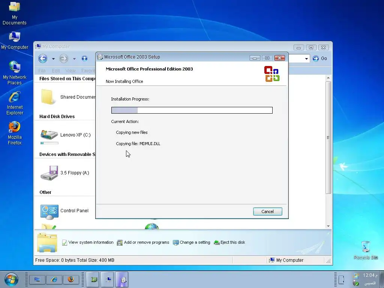Click the status bar free space text
Image resolution: width=384 pixels, height=288 pixels.
[x=75, y=260]
